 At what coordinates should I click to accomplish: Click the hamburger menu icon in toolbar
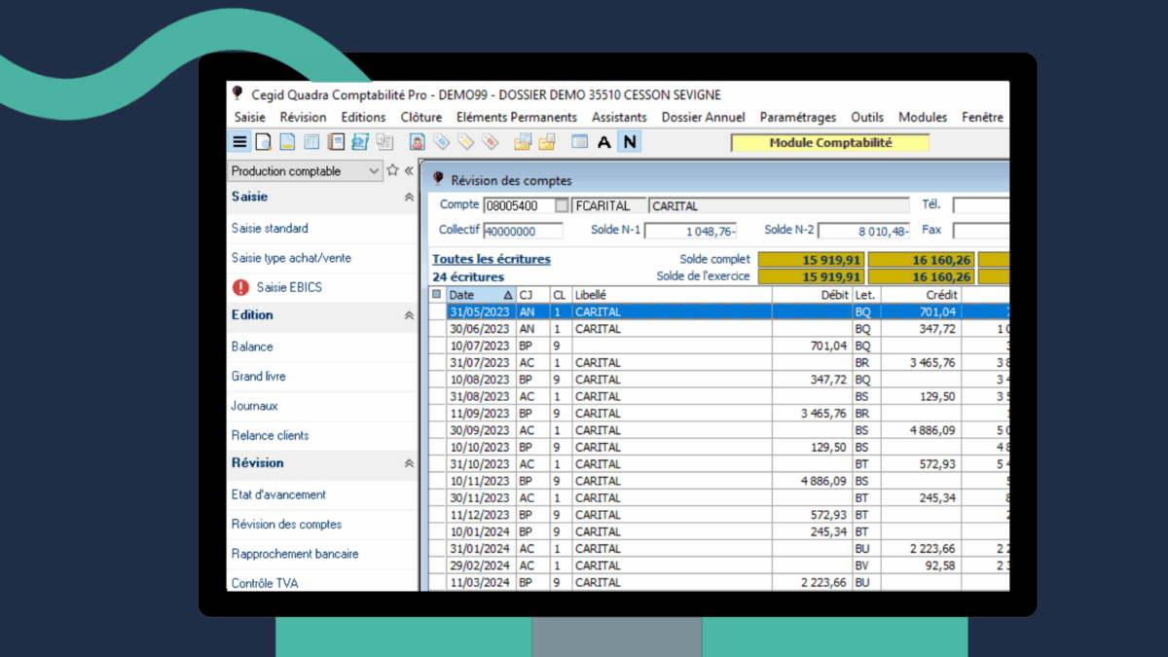(x=239, y=142)
